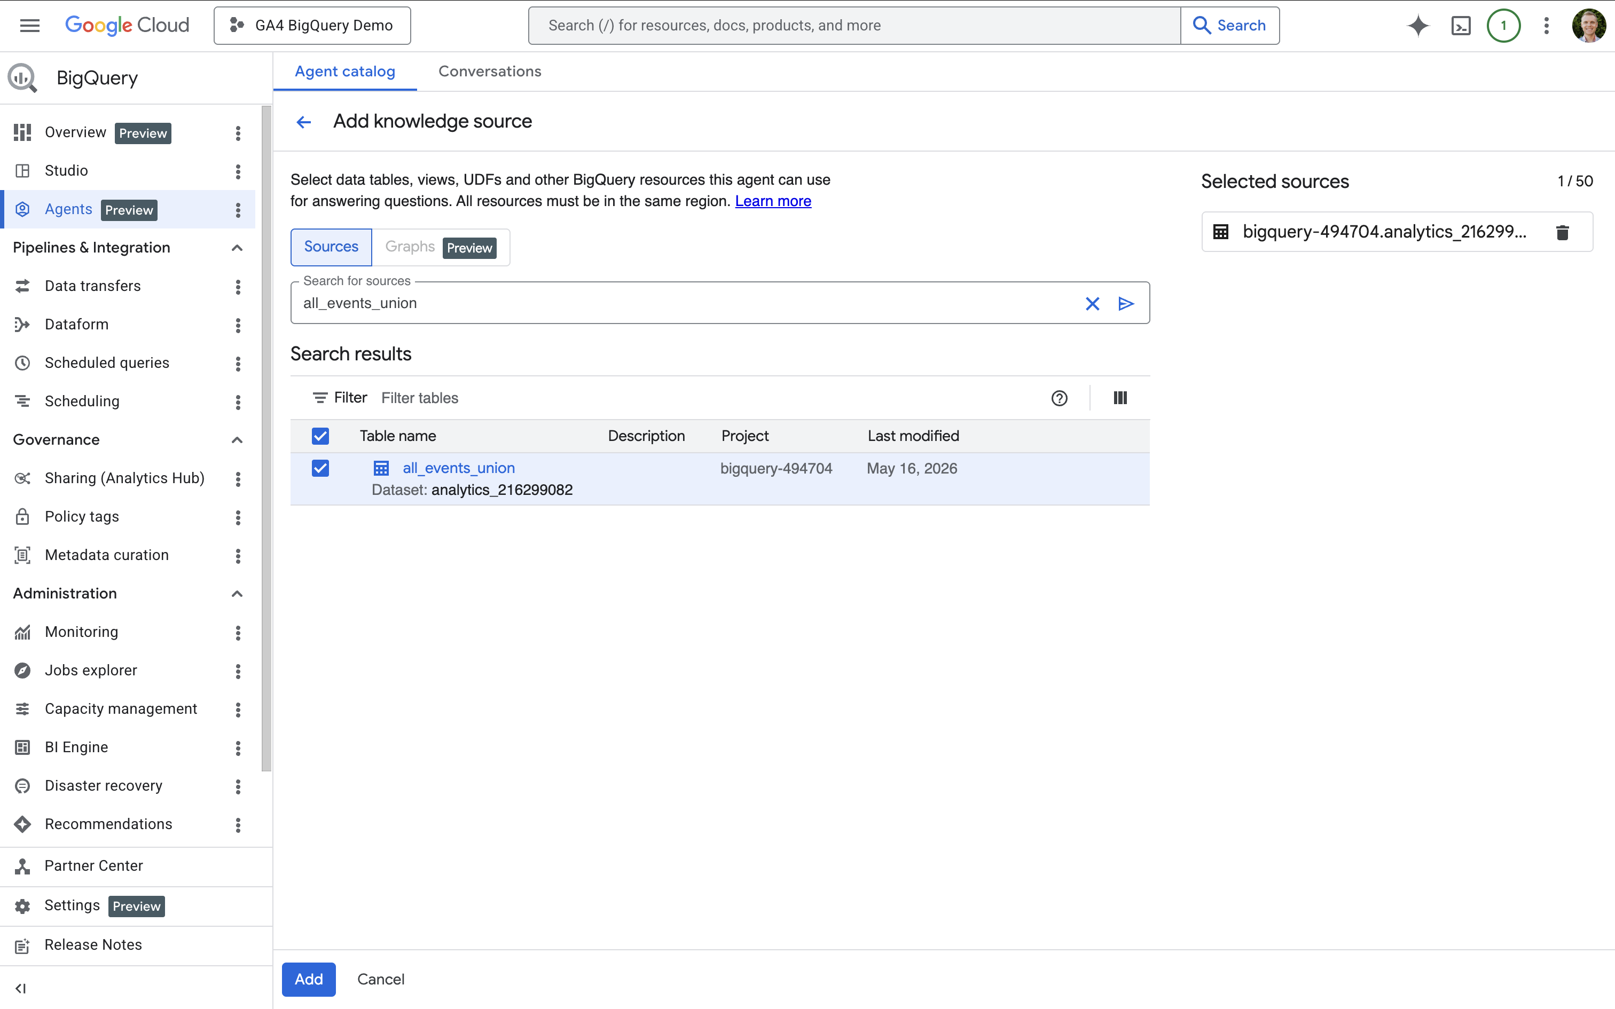Image resolution: width=1615 pixels, height=1009 pixels.
Task: Submit the source search with send arrow
Action: pos(1126,304)
